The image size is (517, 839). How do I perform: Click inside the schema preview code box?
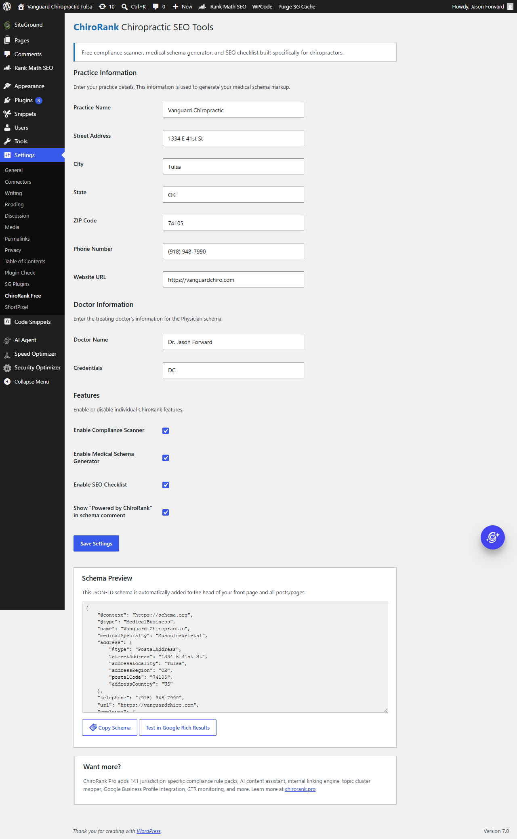235,657
